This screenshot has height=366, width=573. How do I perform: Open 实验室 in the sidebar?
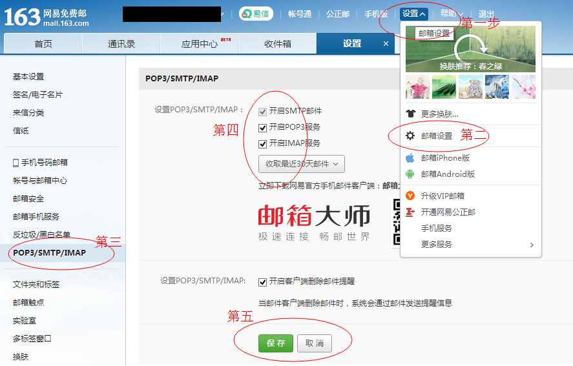coord(25,321)
